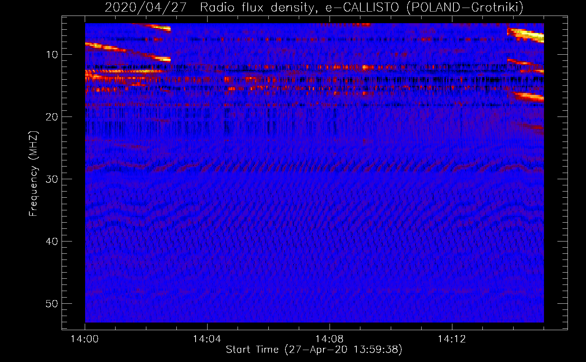The width and height of the screenshot is (586, 362).
Task: Click the 14:04 time tick label
Action: [x=207, y=339]
